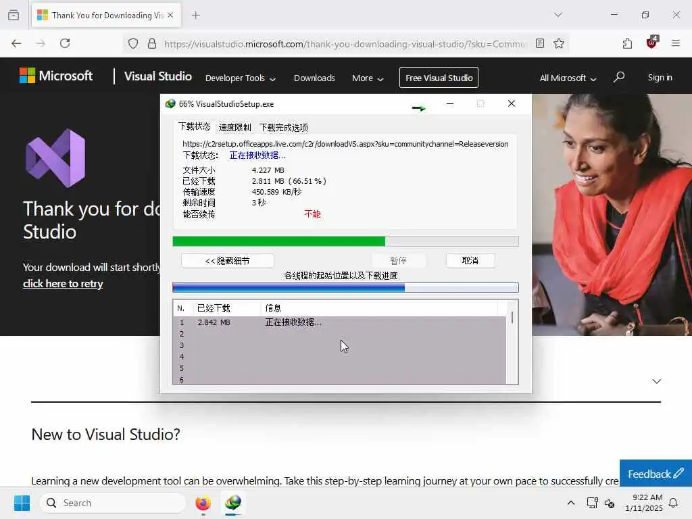Screen dimensions: 692x519
Task: Open the clock and date panel
Action: click(x=644, y=503)
